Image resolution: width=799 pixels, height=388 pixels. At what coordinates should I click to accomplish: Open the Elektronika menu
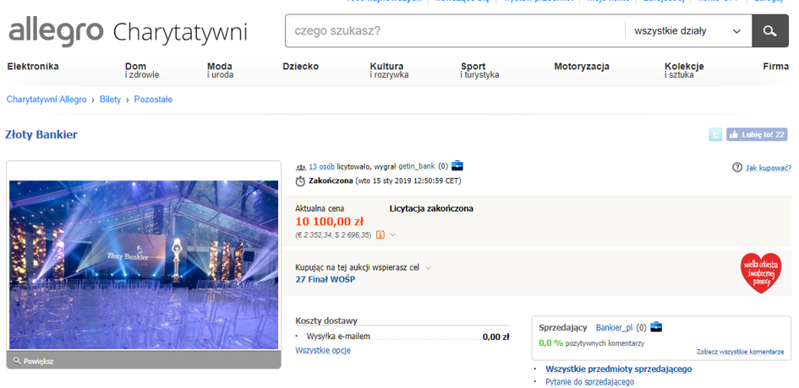click(33, 67)
